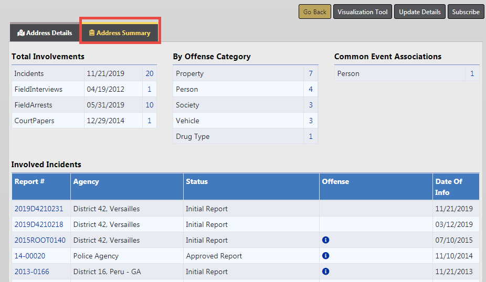Click info icon for report 14-00020
Screen dimensions: 486x282
(325, 256)
